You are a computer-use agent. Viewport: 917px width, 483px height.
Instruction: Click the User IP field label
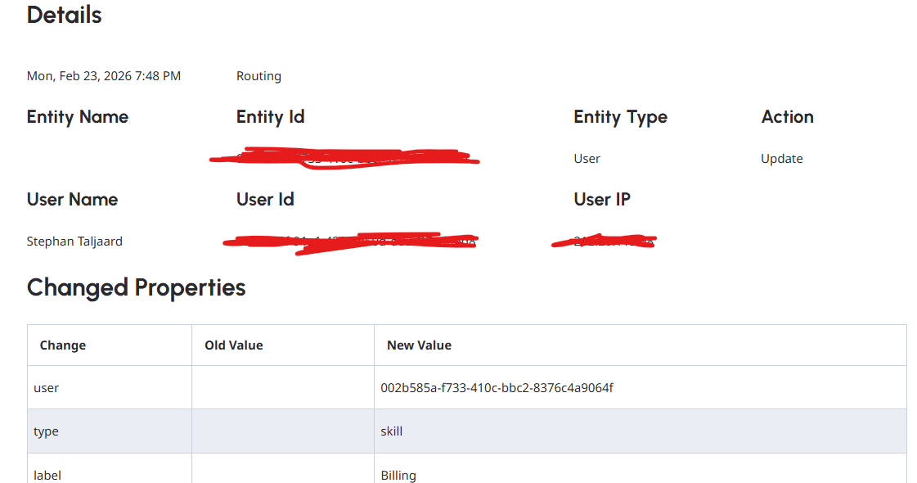[x=601, y=200]
